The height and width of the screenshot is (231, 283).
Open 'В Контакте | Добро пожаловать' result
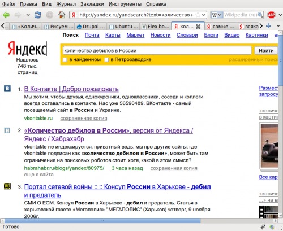71,89
